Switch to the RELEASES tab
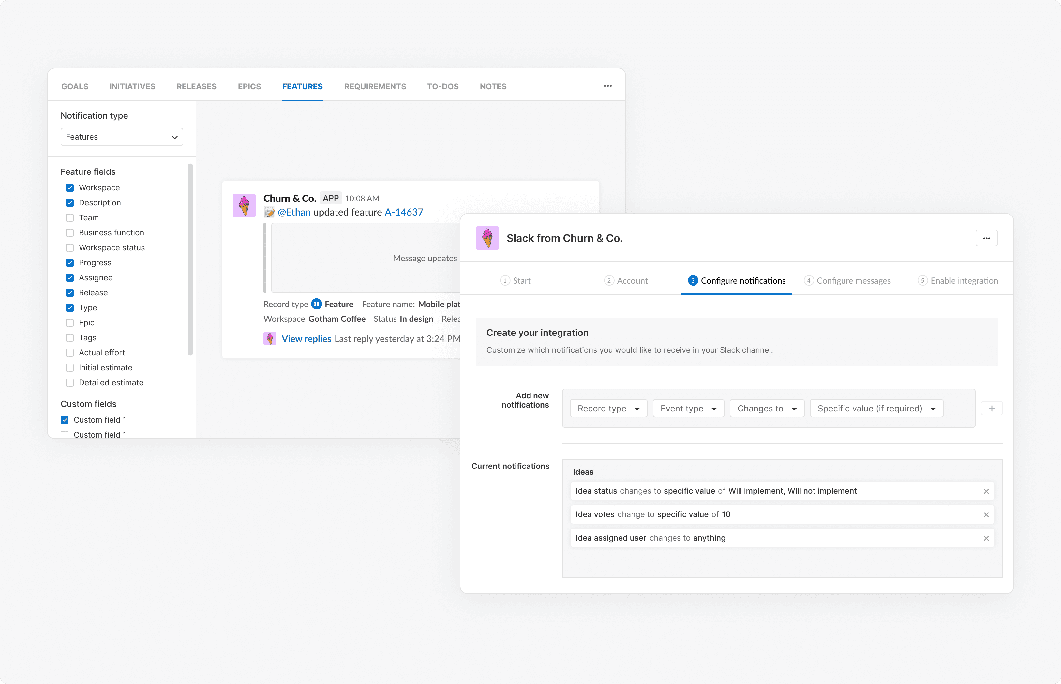The image size is (1061, 684). point(196,87)
